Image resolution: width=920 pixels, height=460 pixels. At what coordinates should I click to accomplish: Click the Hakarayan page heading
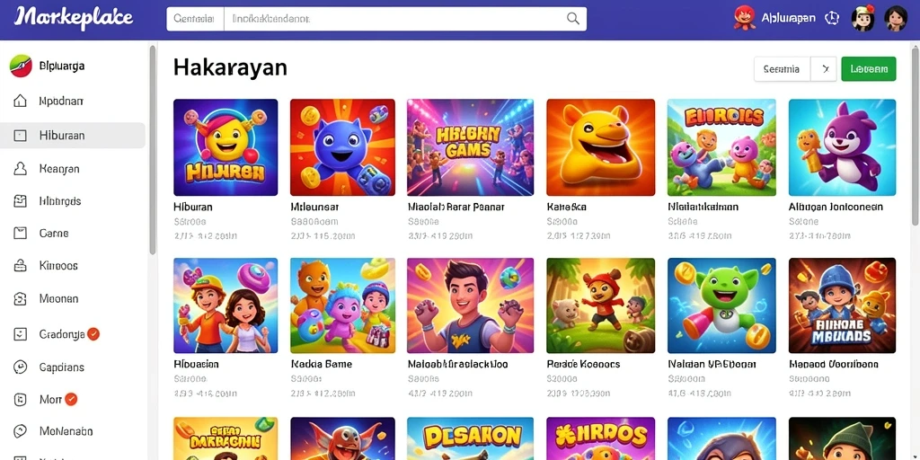click(230, 68)
